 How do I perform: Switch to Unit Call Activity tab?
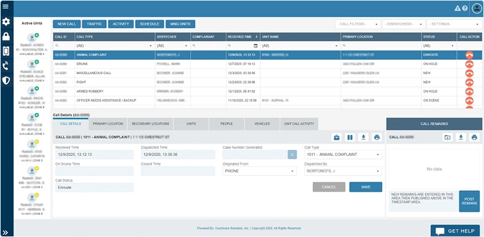point(299,124)
